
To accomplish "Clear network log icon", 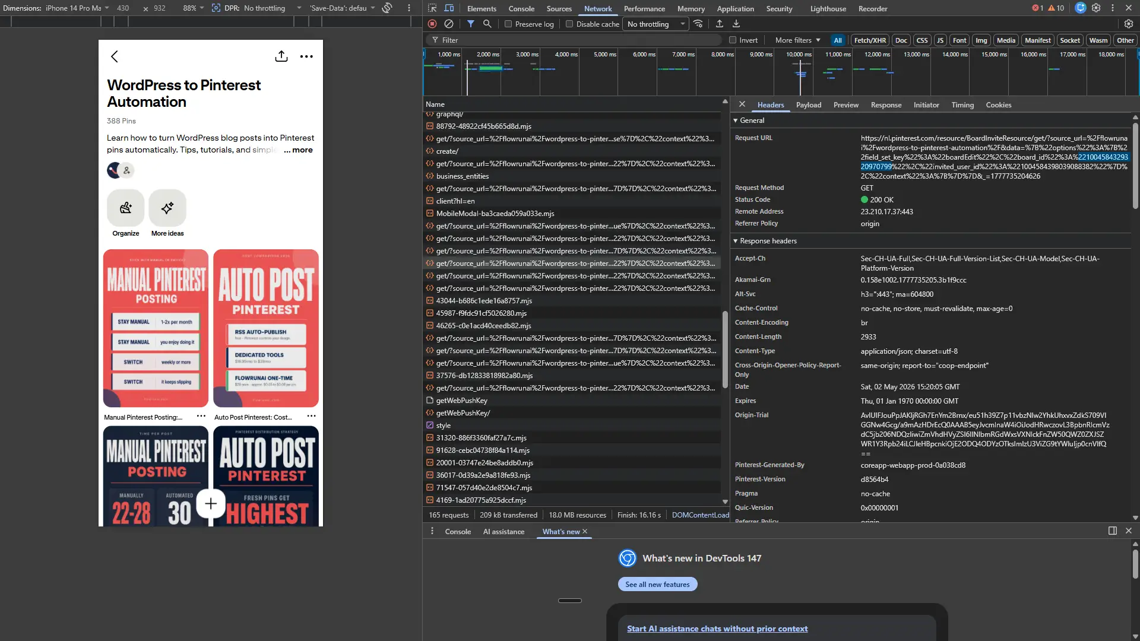I will coord(449,24).
